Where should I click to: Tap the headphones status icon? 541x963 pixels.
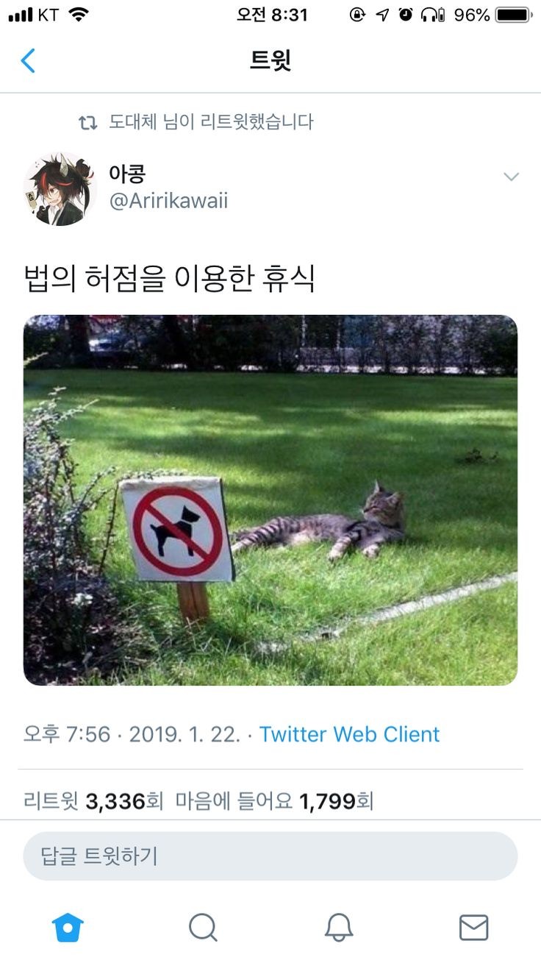coord(432,15)
